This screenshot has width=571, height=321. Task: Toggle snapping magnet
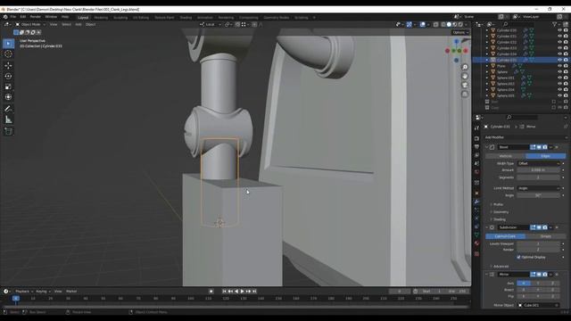click(x=237, y=24)
